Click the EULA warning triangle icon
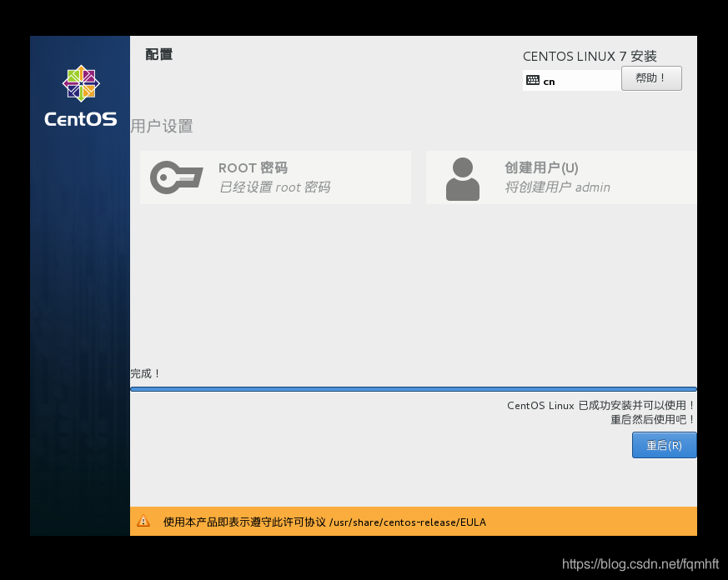The image size is (728, 580). (143, 521)
